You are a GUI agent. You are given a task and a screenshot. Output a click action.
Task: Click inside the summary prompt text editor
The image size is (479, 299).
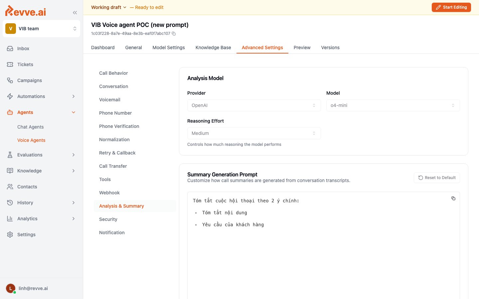[323, 246]
